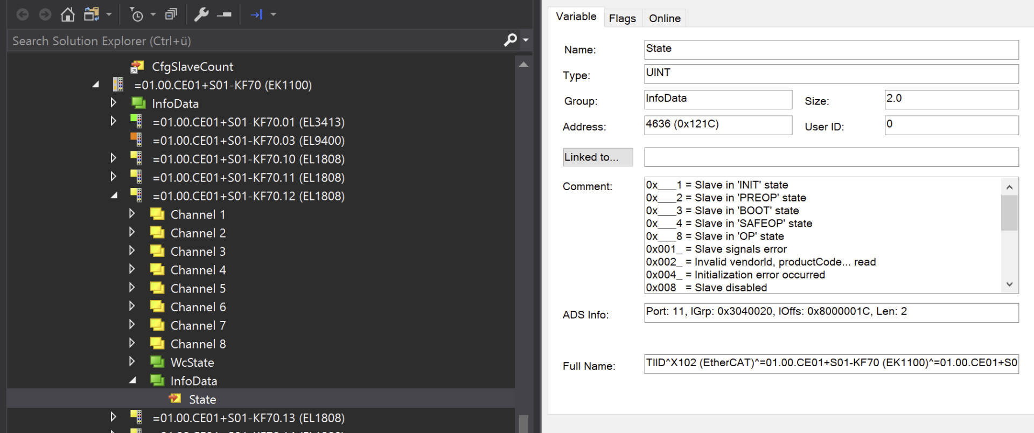The image size is (1034, 433).
Task: Click the Channel 2 yellow folder icon
Action: [x=157, y=233]
